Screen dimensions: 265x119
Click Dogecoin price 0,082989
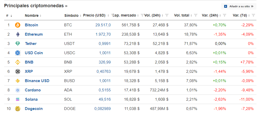click(x=102, y=109)
